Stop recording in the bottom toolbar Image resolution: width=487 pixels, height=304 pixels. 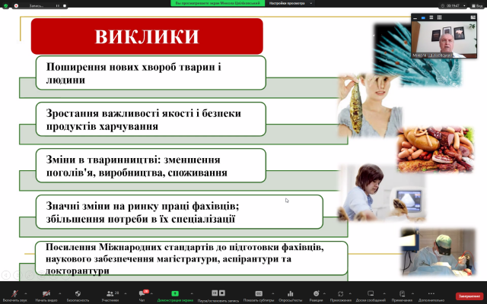point(221,293)
